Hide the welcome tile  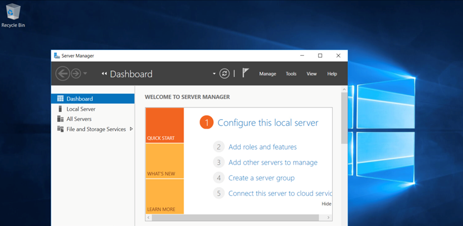click(326, 204)
